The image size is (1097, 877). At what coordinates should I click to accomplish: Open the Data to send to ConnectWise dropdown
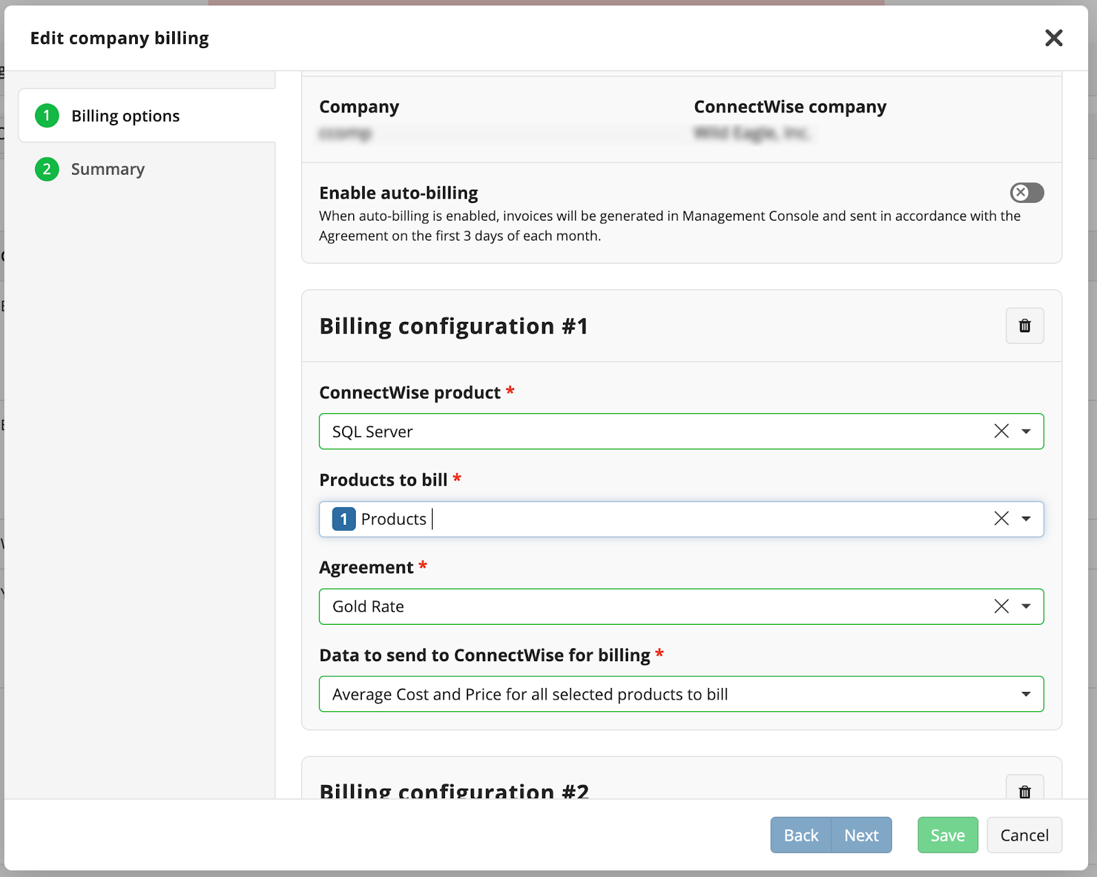(x=681, y=694)
